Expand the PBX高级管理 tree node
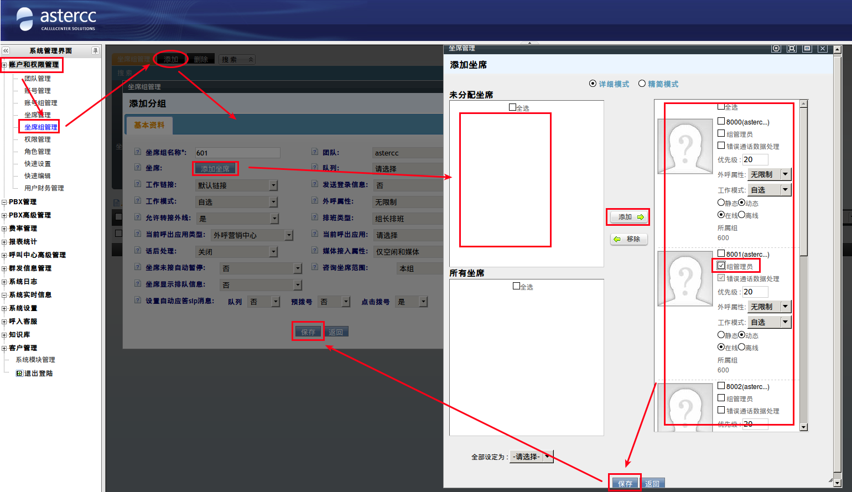This screenshot has width=852, height=492. [x=4, y=215]
